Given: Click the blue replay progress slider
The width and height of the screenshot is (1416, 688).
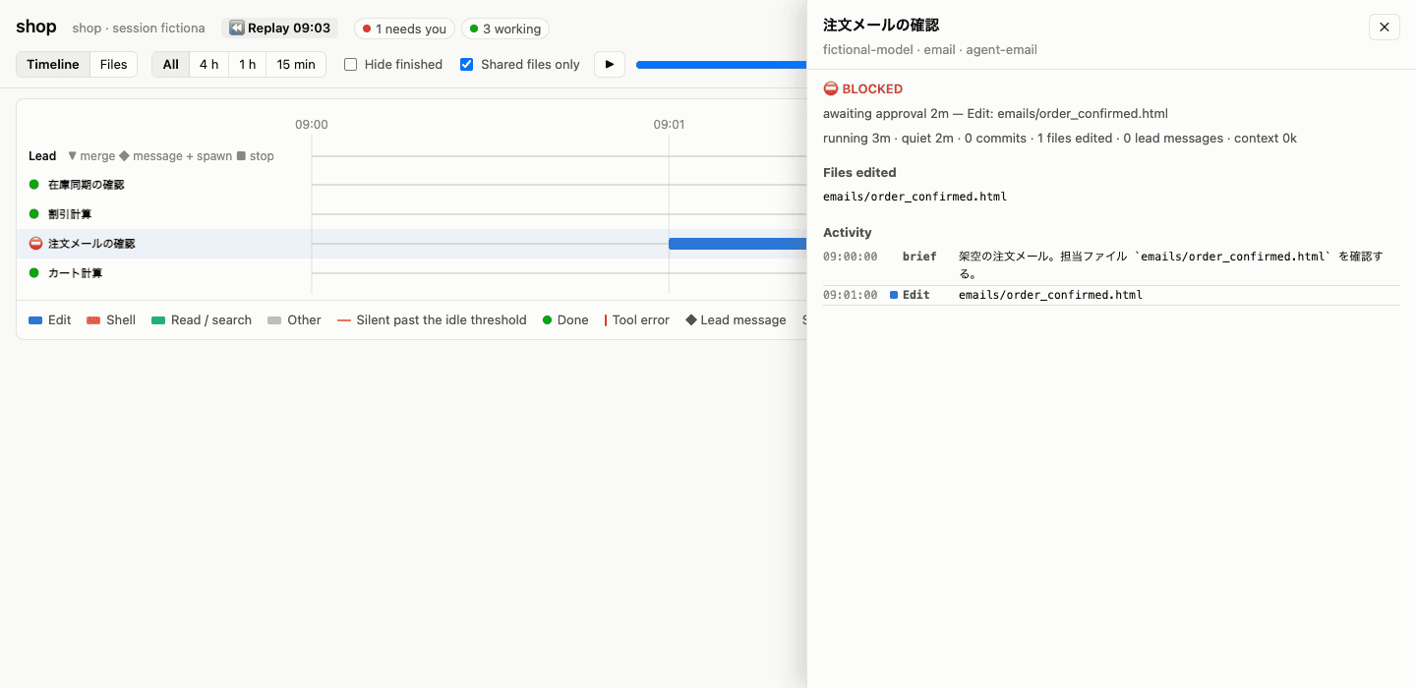Looking at the screenshot, I should point(721,65).
